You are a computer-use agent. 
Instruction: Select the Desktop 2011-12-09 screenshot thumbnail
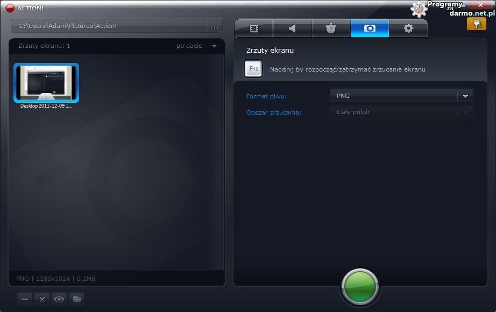click(46, 83)
